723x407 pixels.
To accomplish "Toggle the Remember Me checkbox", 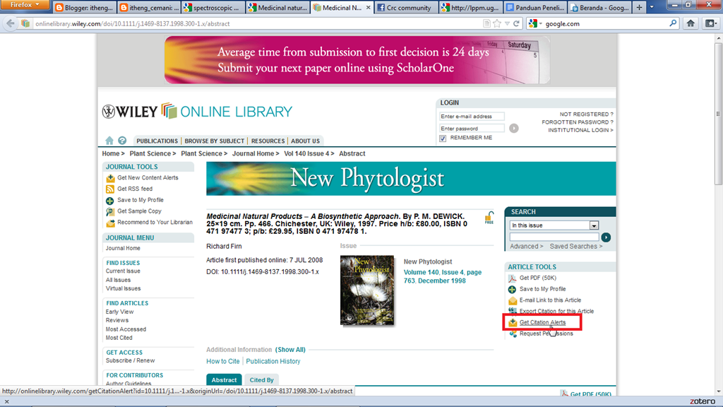I will tap(443, 138).
